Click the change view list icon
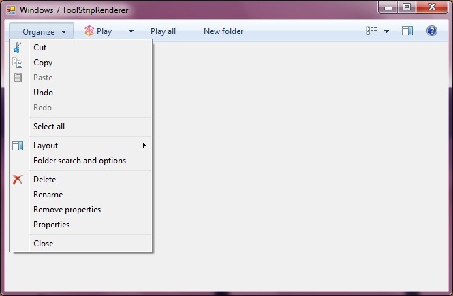Screen dimensions: 453x296 (371, 31)
